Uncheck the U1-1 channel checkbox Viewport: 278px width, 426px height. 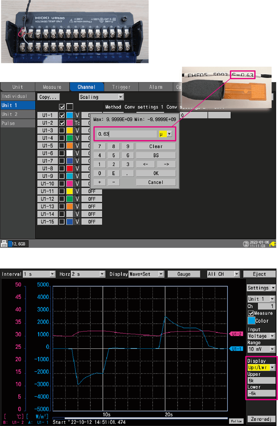[62, 115]
